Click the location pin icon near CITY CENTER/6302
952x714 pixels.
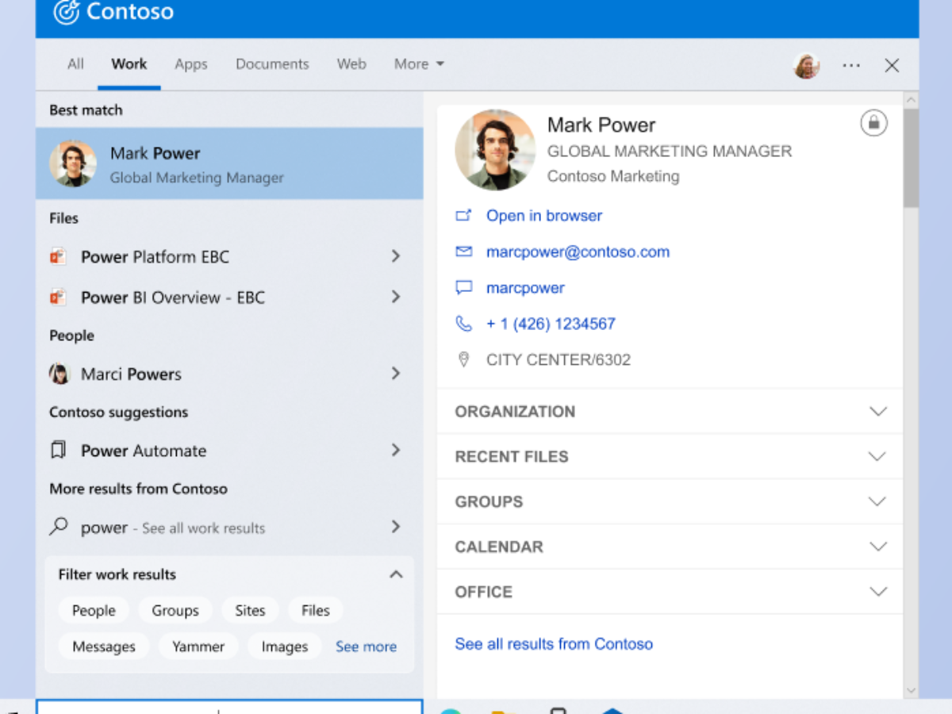[464, 359]
